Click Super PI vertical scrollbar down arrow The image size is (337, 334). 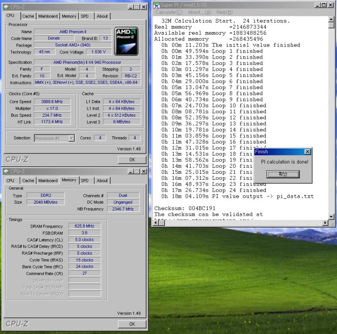pyautogui.click(x=331, y=216)
